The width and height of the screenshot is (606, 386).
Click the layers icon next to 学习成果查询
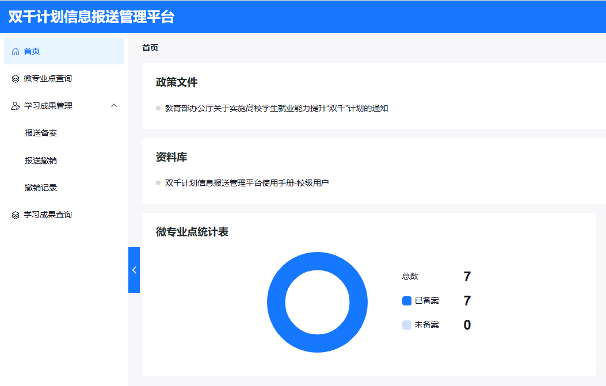tap(16, 216)
